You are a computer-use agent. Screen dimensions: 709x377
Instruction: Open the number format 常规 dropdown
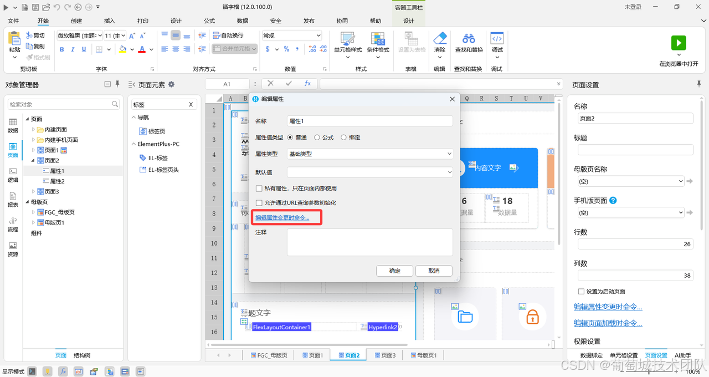(292, 35)
